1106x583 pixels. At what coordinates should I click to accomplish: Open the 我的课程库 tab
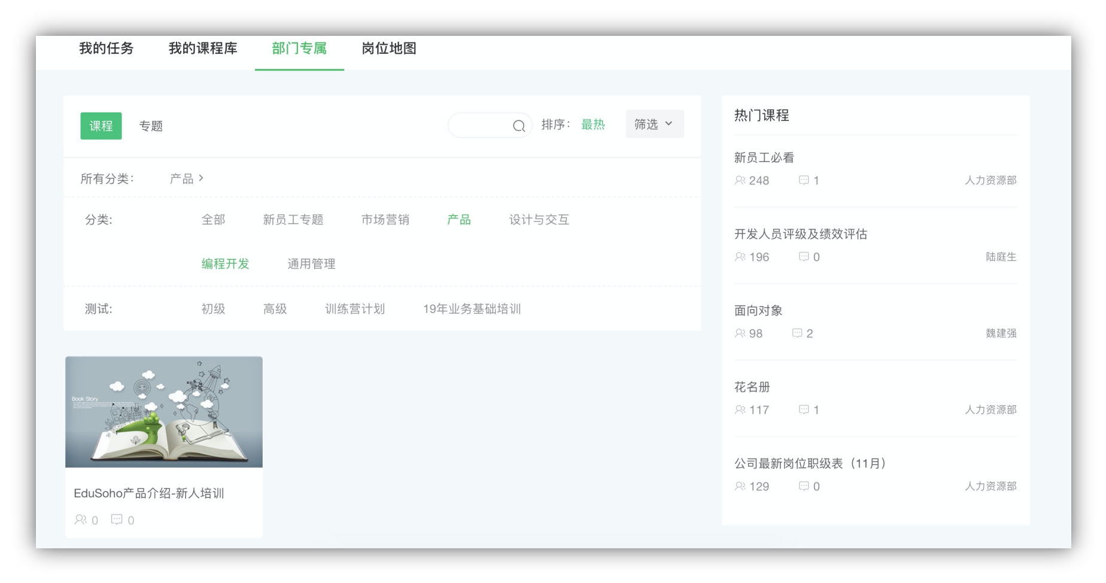pos(203,49)
